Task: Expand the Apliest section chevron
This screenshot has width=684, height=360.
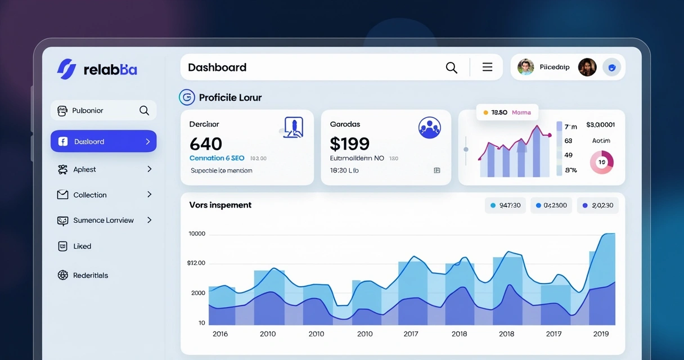Action: point(149,169)
